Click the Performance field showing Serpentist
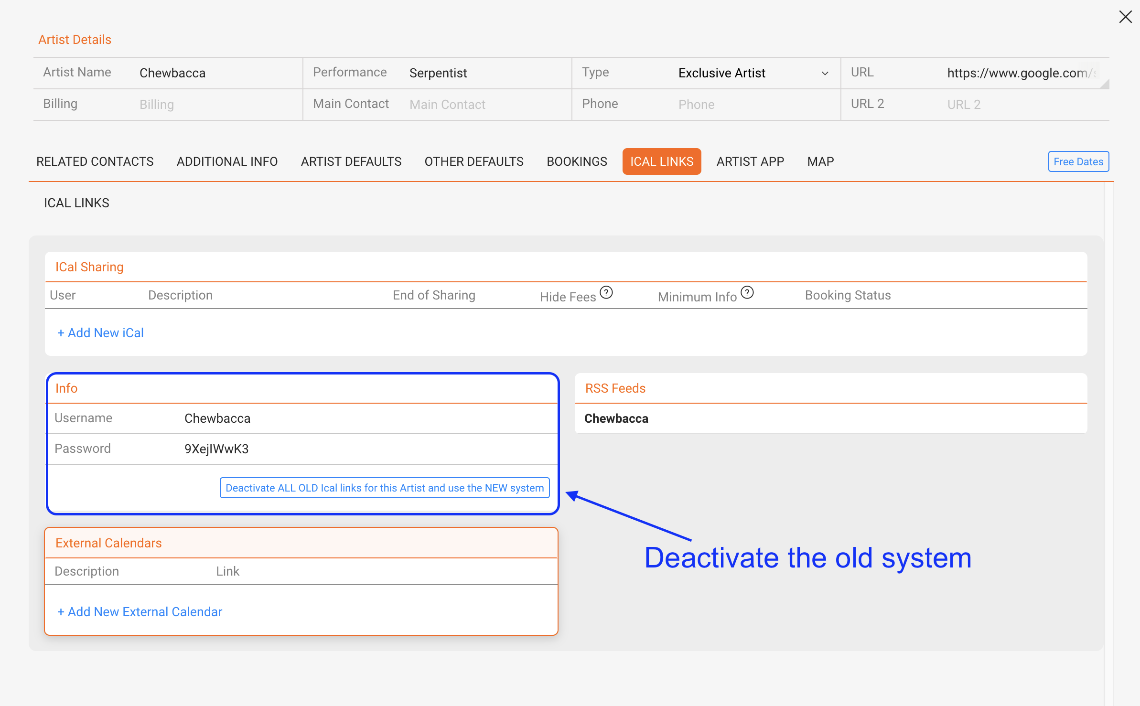This screenshot has width=1140, height=706. tap(487, 73)
